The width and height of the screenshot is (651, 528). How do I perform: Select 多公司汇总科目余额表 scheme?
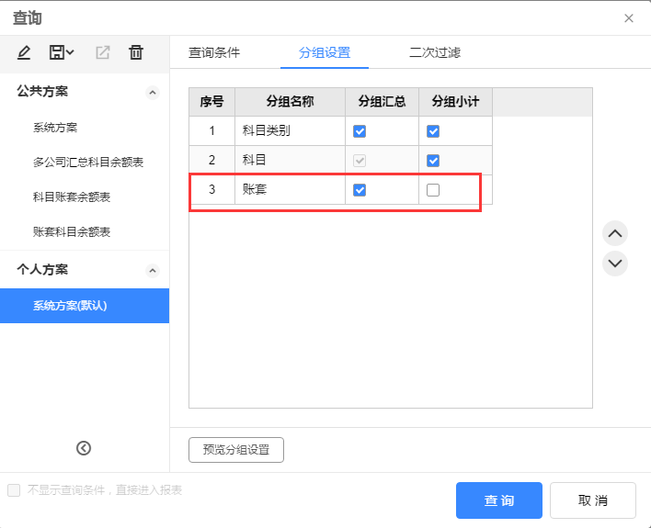click(x=88, y=163)
